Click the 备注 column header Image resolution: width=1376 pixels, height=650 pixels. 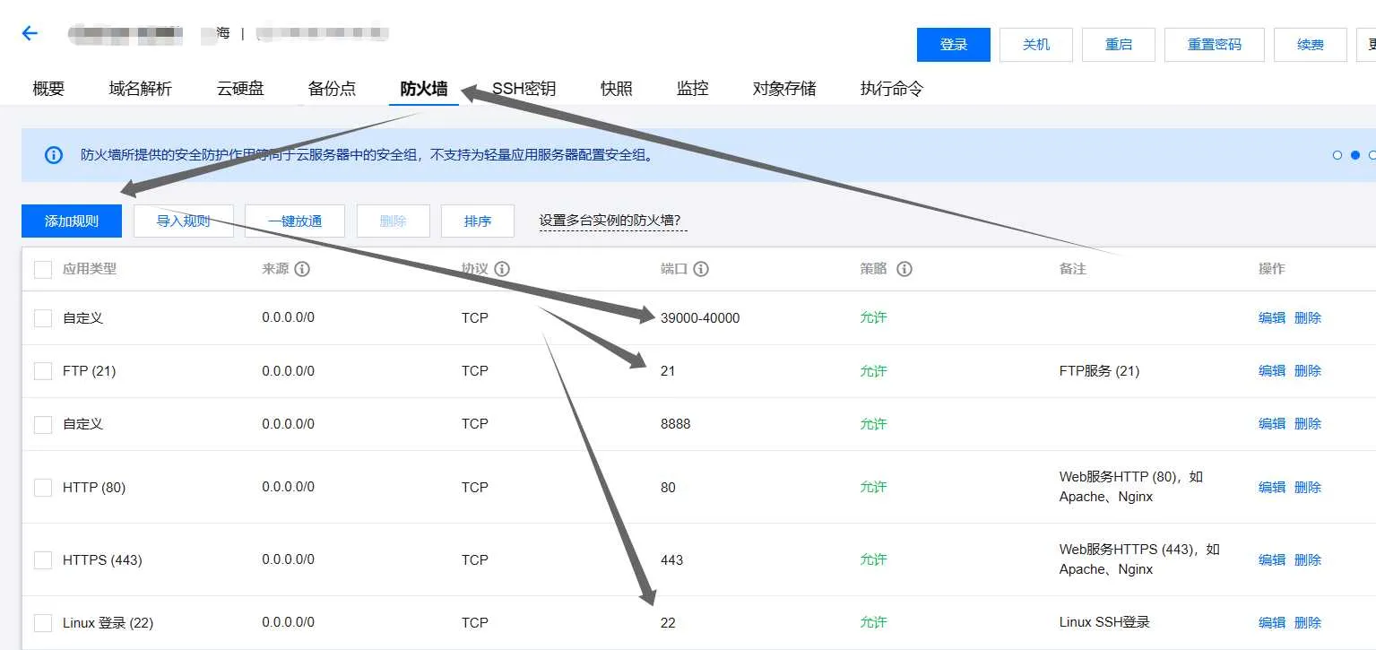click(x=1073, y=269)
